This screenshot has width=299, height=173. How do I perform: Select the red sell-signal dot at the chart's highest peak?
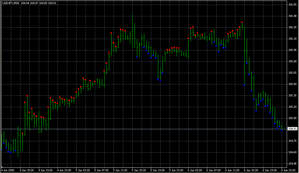click(x=242, y=22)
